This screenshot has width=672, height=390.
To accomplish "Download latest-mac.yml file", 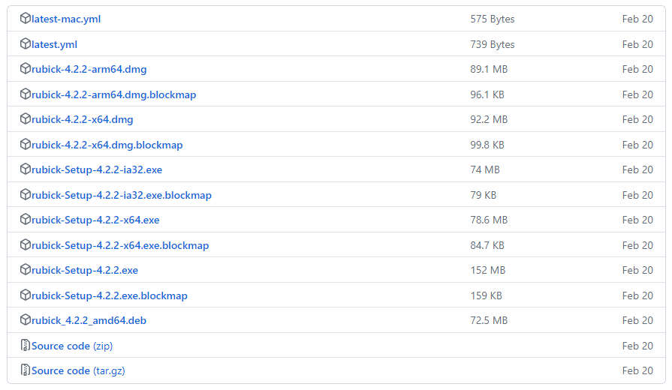I will point(66,19).
